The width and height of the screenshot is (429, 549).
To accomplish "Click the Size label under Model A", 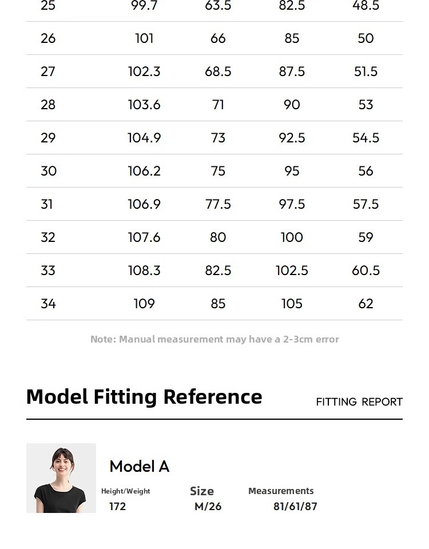I will (202, 491).
